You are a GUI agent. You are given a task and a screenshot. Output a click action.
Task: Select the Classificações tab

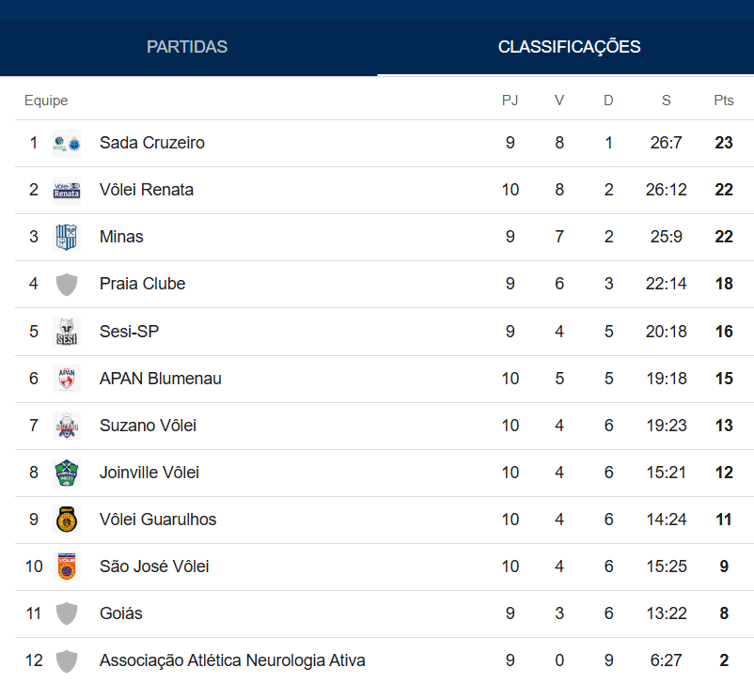click(569, 47)
